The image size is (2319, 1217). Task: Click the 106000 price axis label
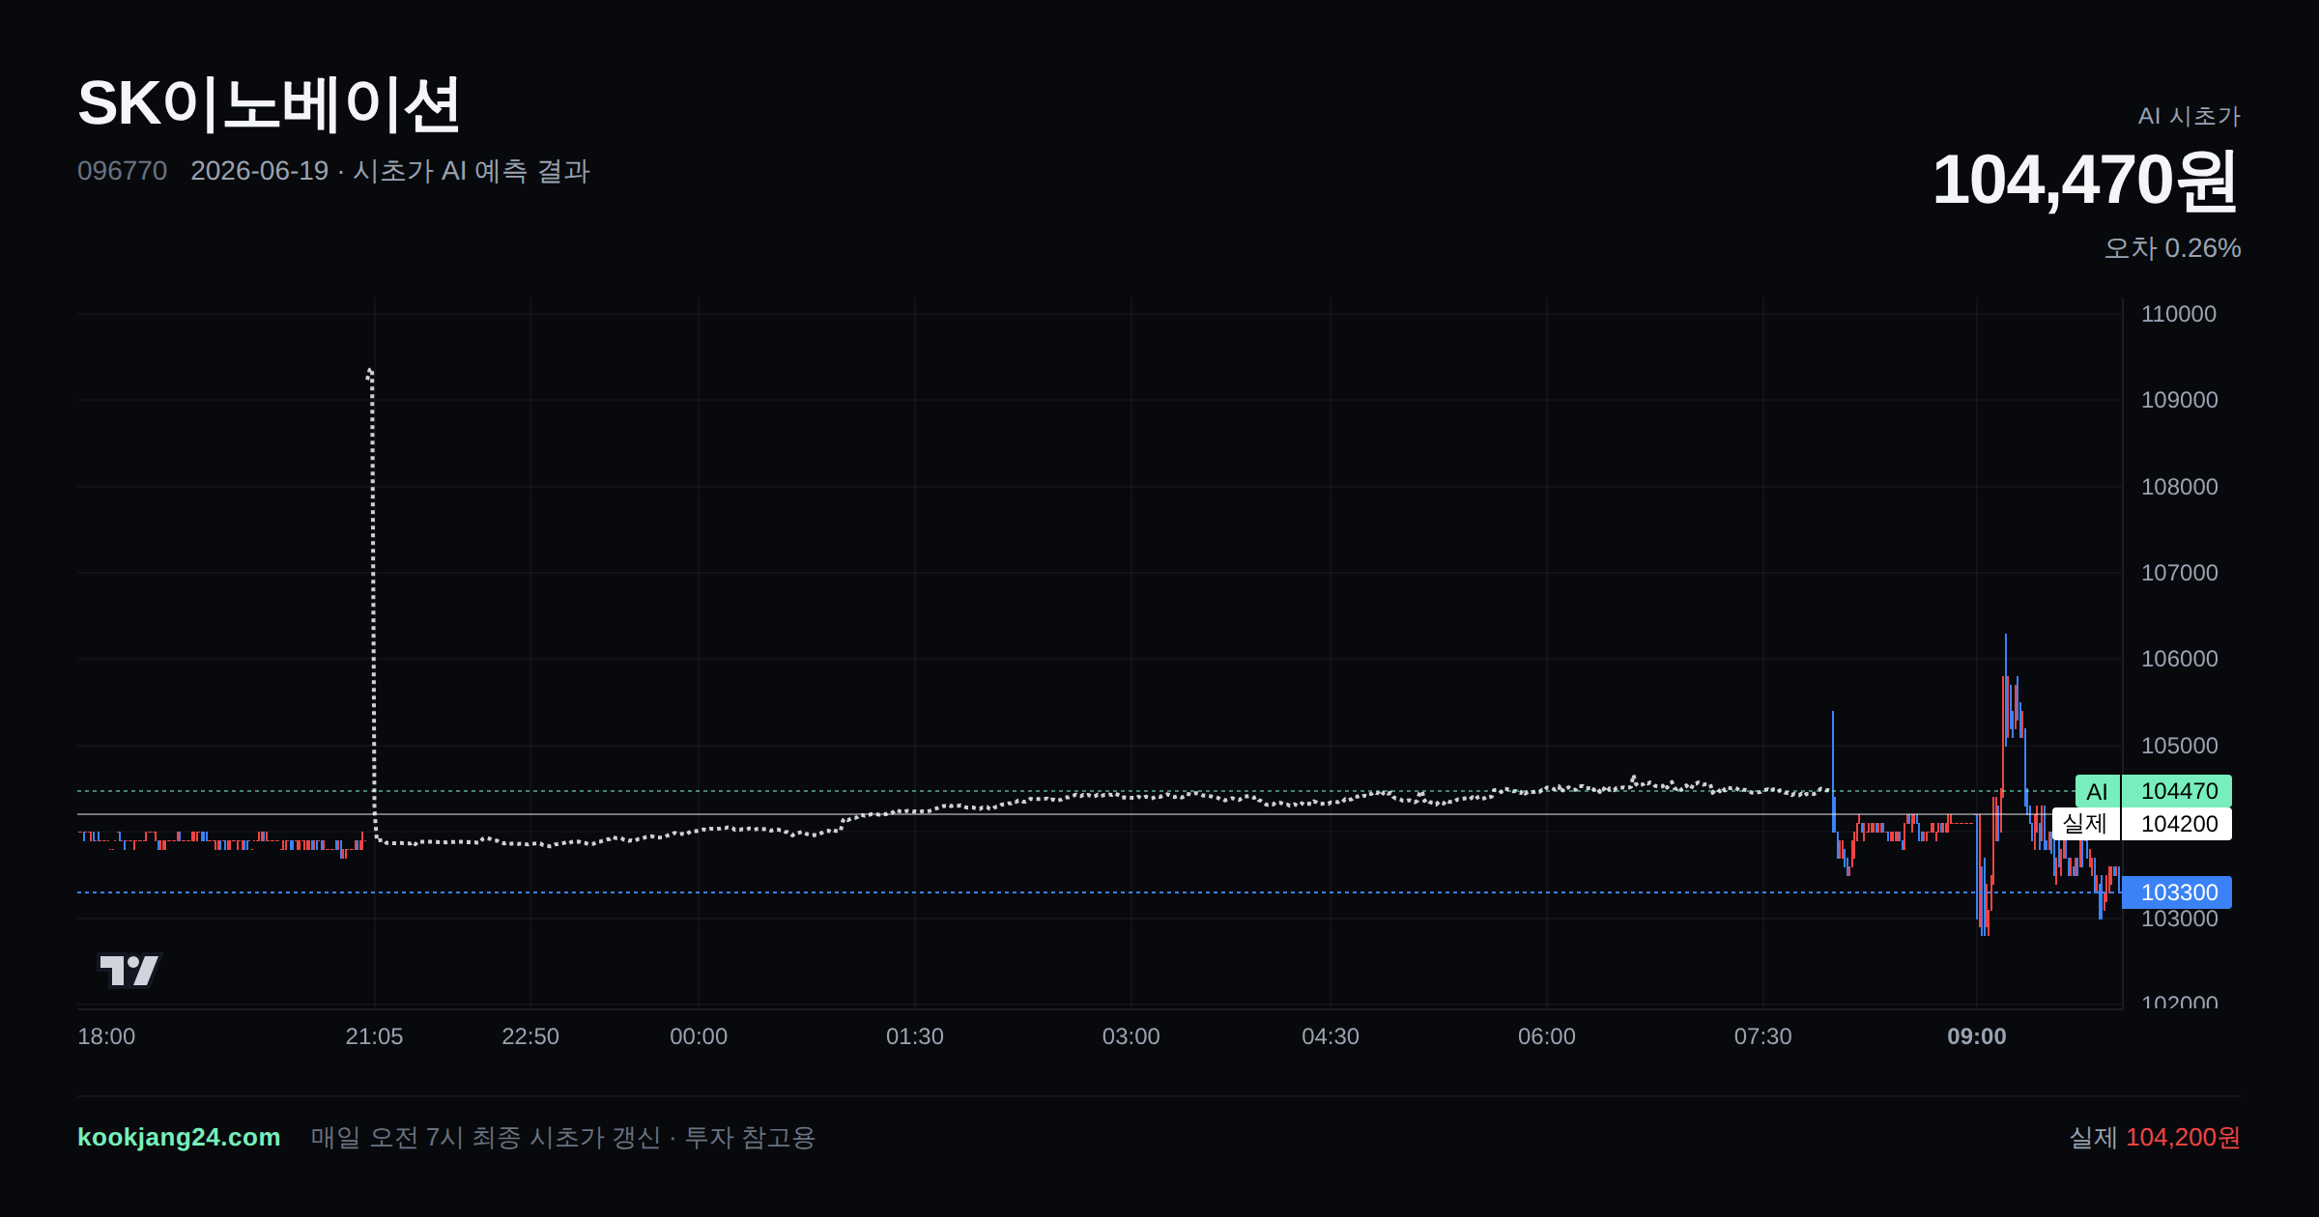coord(2179,659)
